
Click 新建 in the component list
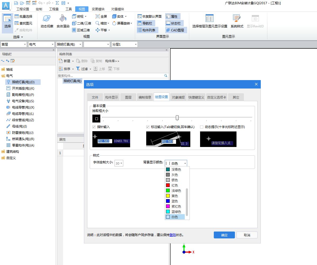(x=66, y=61)
